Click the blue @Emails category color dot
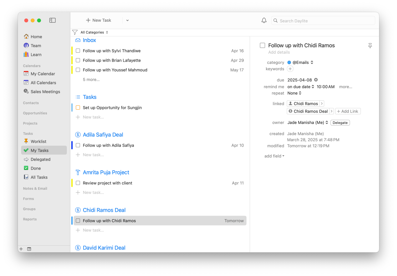This screenshot has height=276, width=397. (x=289, y=63)
